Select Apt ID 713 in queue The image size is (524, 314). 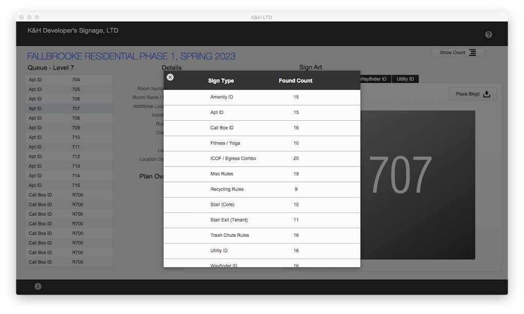pos(69,166)
